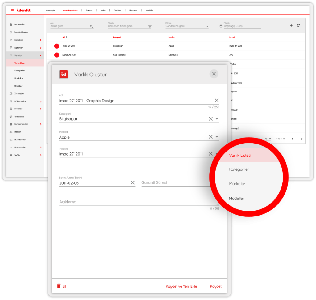Click the trash icon next to Sil

tap(59, 286)
